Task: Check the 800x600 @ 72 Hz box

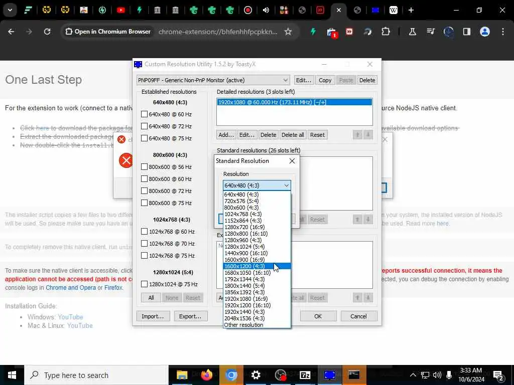Action: click(144, 191)
